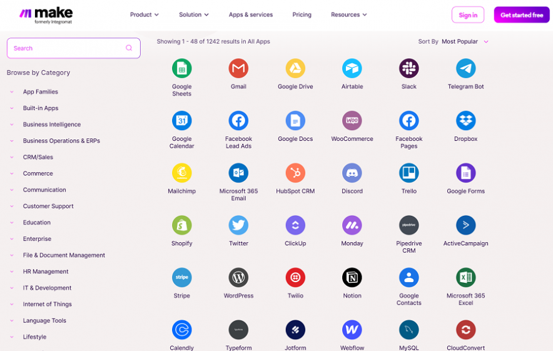Select the WooCommerce icon
The width and height of the screenshot is (553, 351).
[352, 120]
